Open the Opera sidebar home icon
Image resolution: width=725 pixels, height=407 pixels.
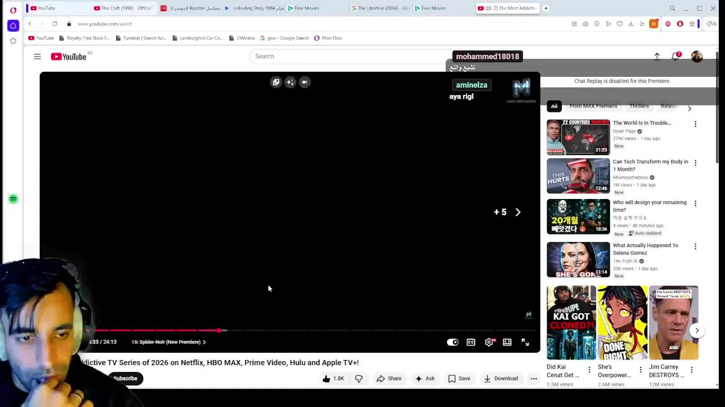13,25
